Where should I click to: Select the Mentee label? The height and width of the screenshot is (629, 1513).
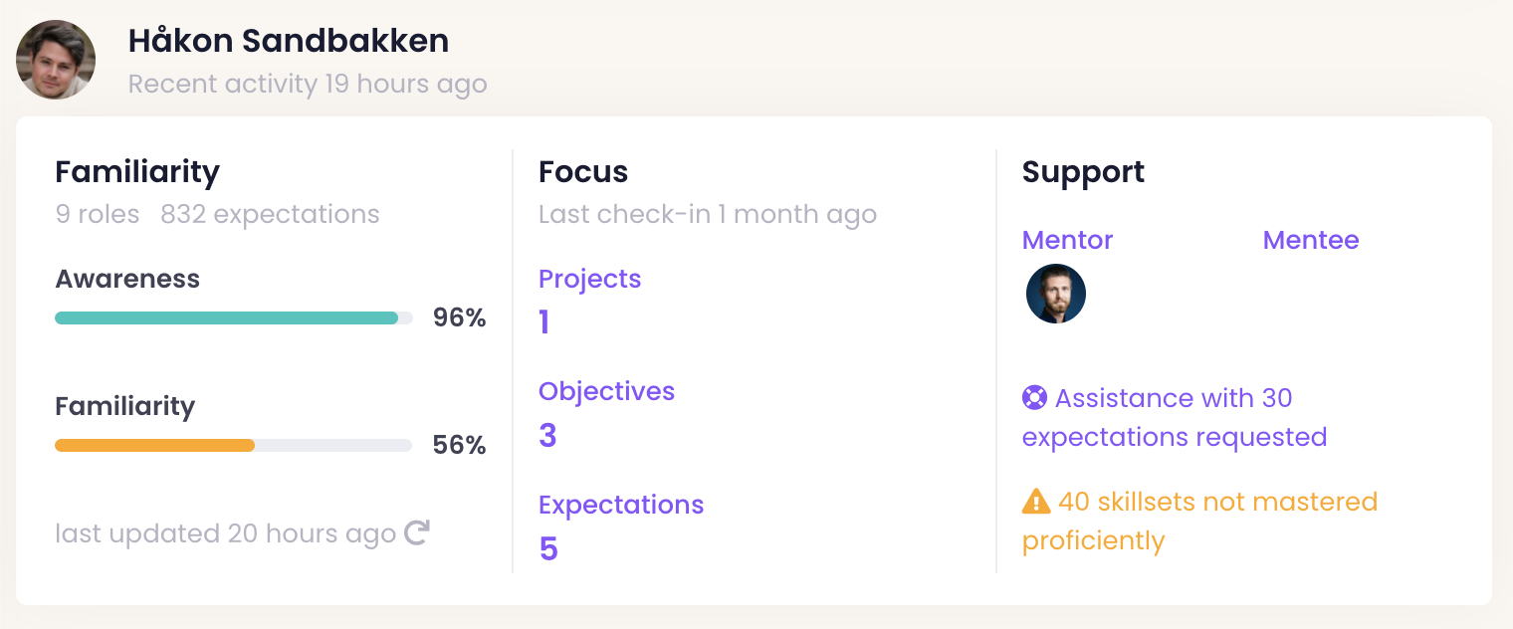(x=1310, y=240)
